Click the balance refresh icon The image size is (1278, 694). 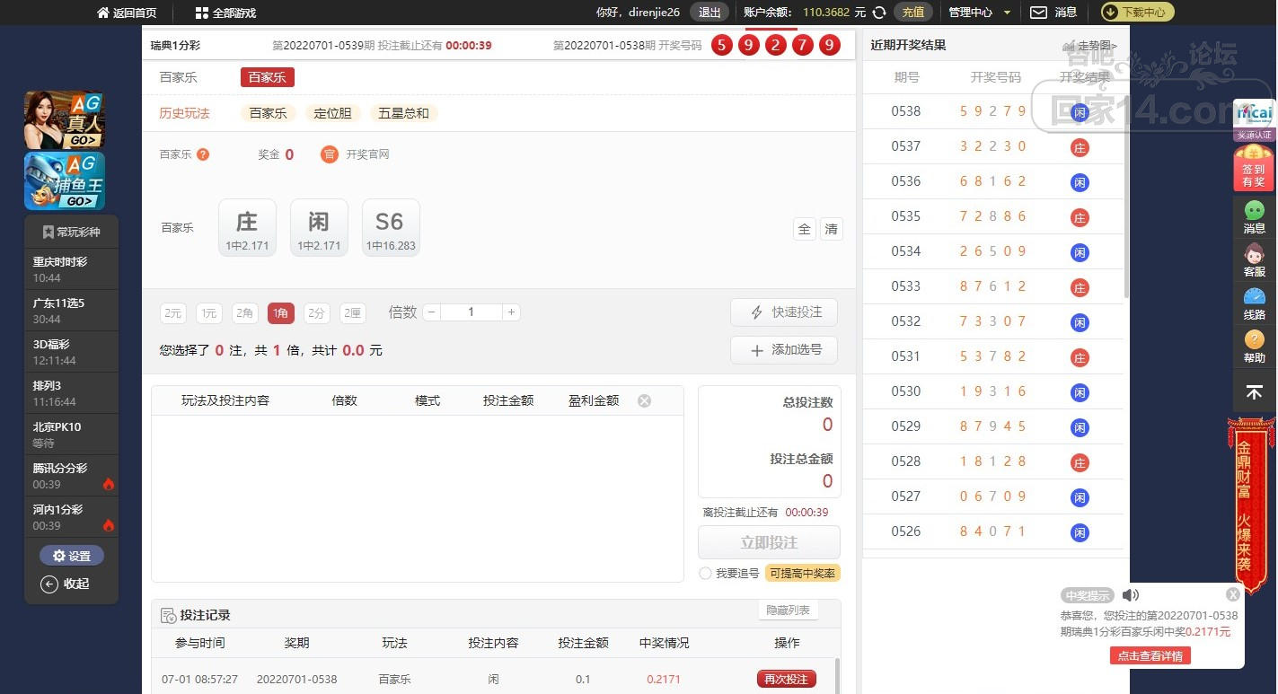coord(879,13)
